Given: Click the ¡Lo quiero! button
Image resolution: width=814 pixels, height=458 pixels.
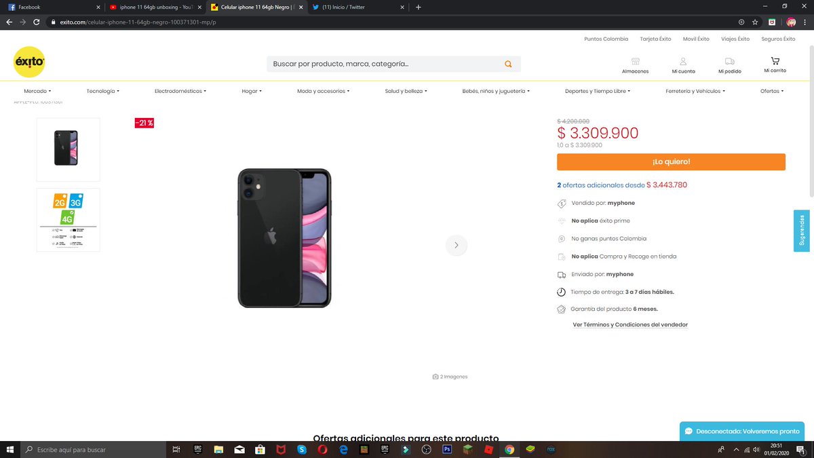Looking at the screenshot, I should 671,162.
